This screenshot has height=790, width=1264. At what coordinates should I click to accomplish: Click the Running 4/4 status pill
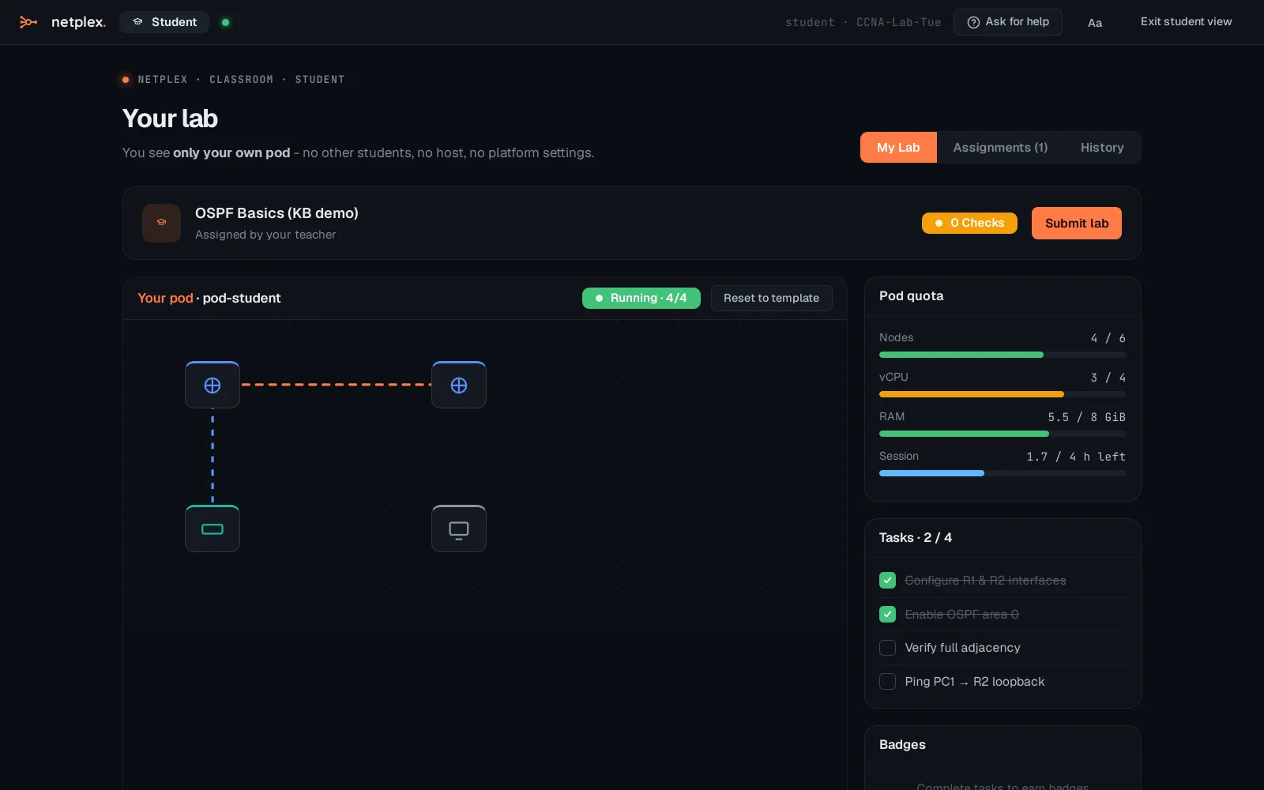[641, 298]
